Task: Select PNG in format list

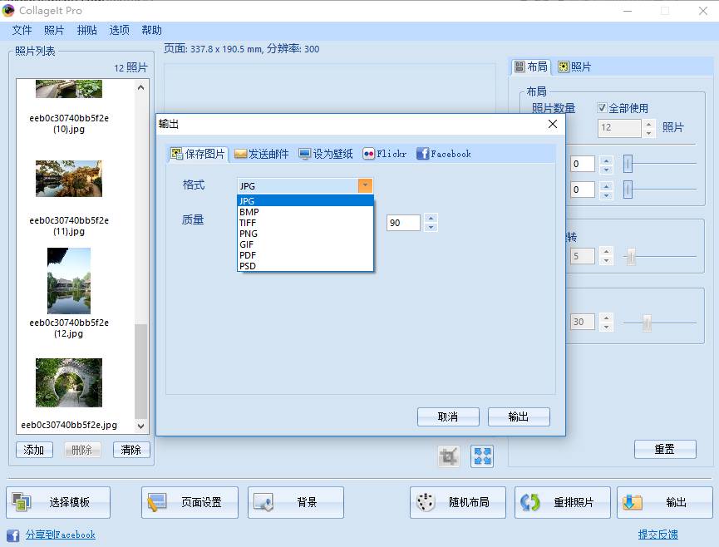Action: click(x=305, y=234)
